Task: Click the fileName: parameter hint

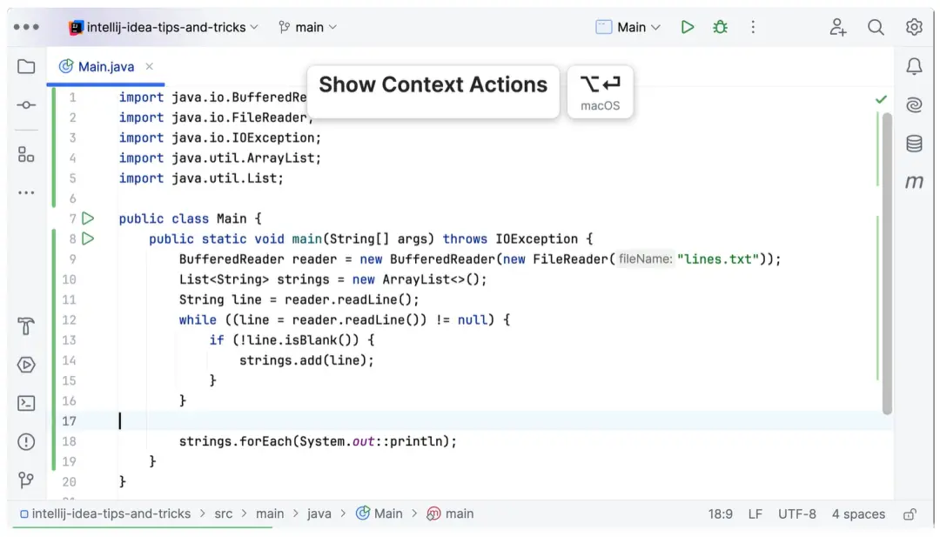Action: (645, 258)
